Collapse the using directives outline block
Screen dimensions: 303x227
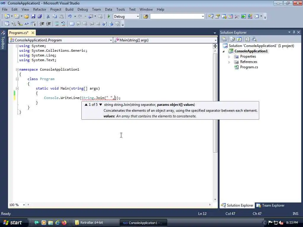point(17,46)
